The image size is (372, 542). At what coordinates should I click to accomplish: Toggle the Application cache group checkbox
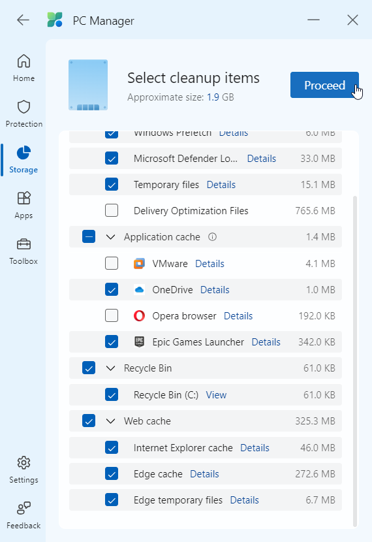click(89, 237)
